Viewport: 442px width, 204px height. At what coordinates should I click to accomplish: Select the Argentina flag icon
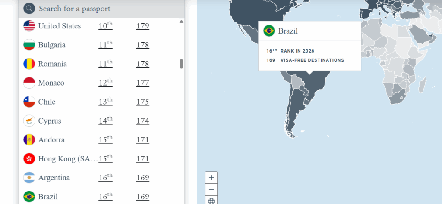tap(29, 178)
